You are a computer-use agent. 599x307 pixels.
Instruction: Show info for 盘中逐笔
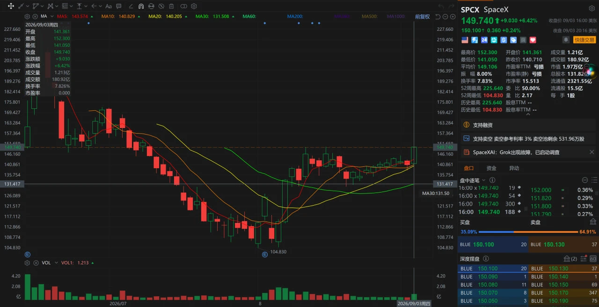coord(492,180)
